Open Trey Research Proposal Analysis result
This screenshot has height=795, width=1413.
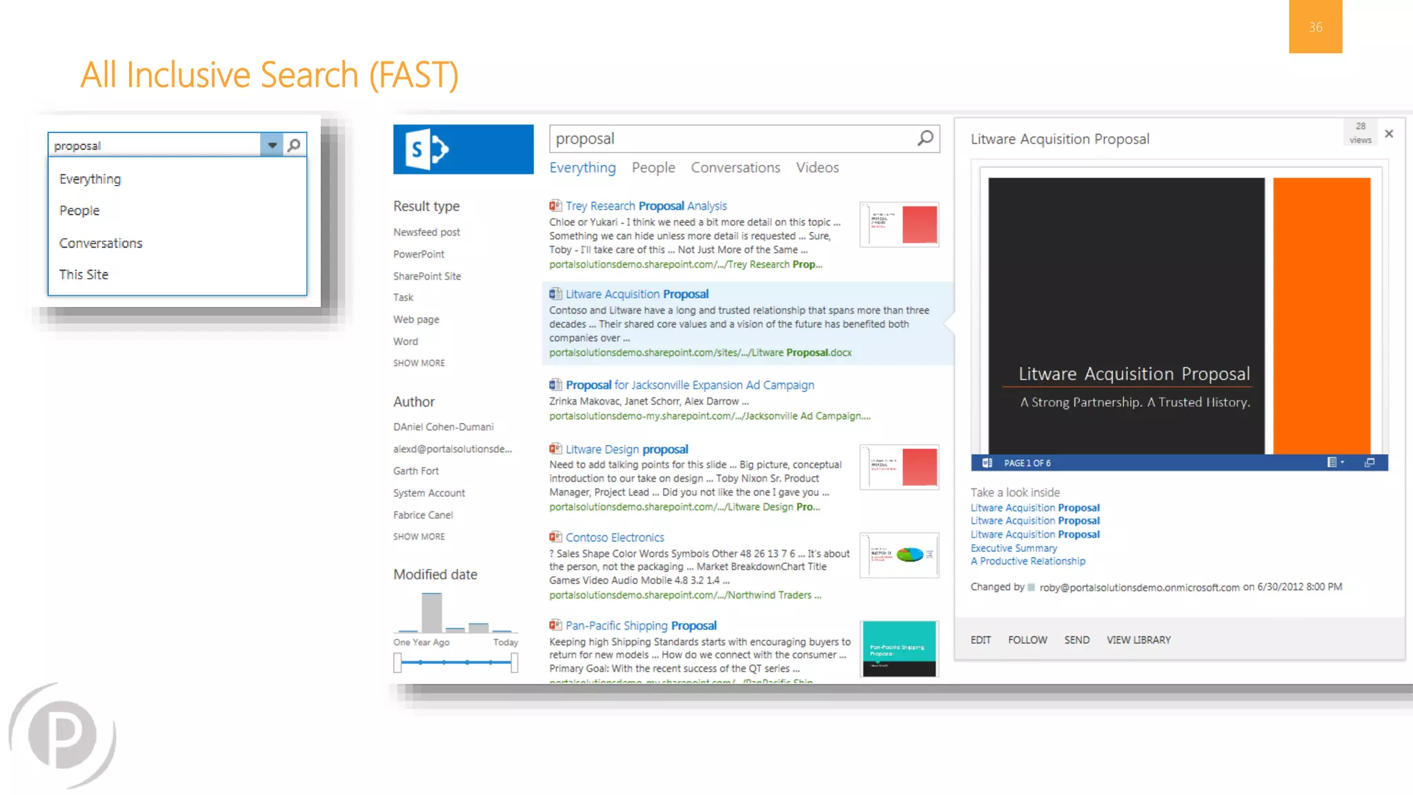point(646,206)
